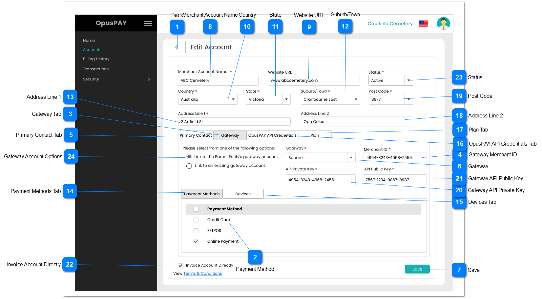Switch to the Devices tab
Screen dimensions: 542x299
pyautogui.click(x=243, y=194)
